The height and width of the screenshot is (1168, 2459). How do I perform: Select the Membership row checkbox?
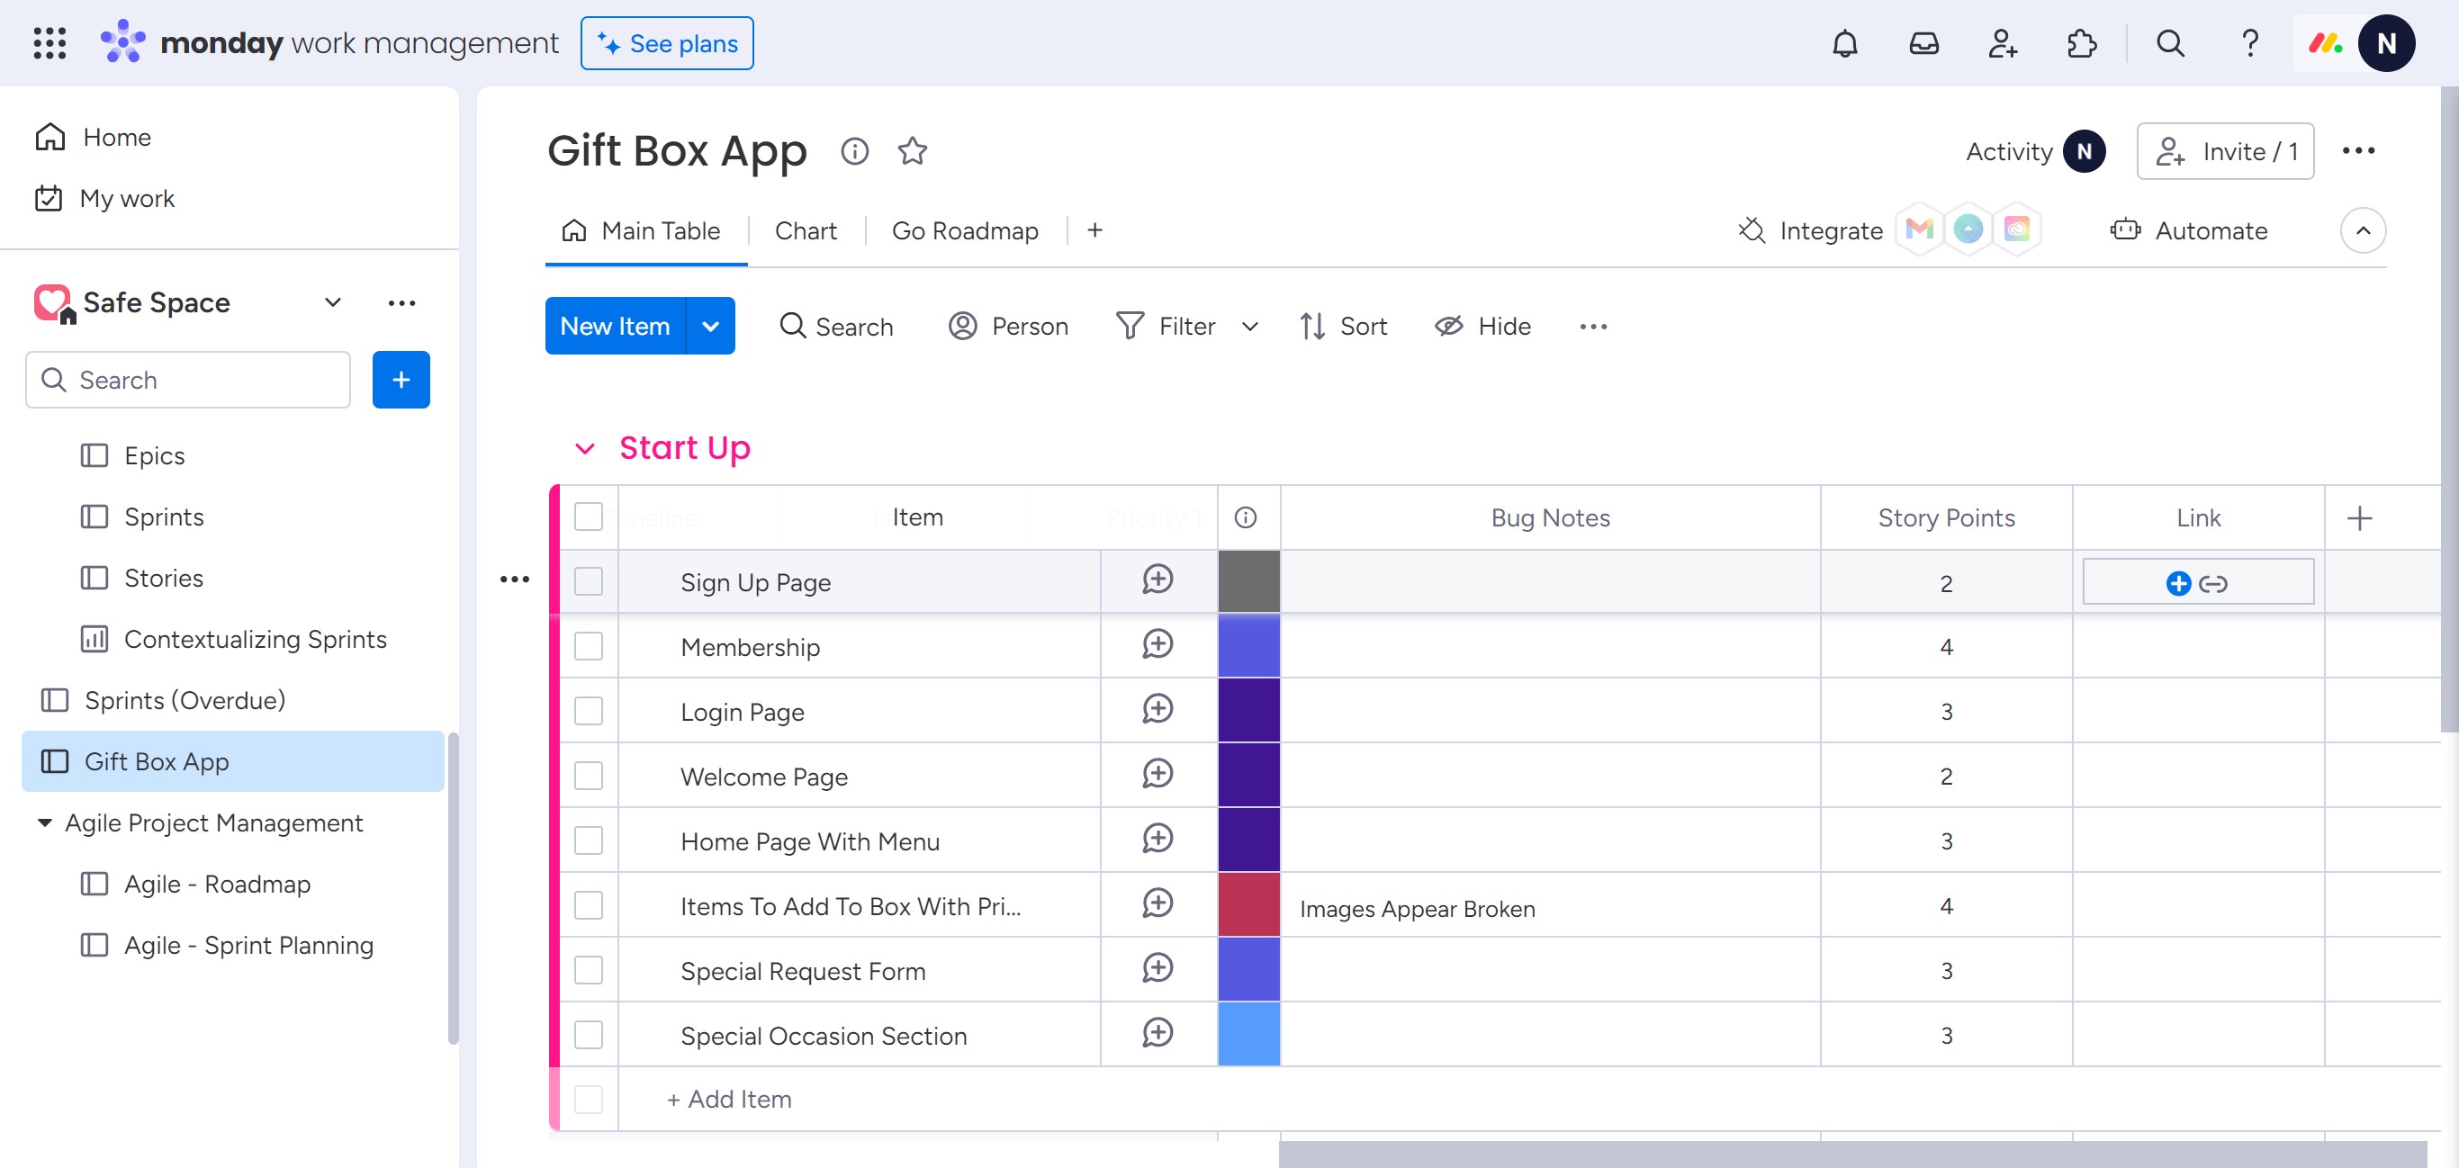click(588, 646)
